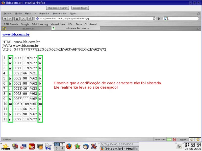Open the Ir menu
This screenshot has width=202, height=151.
tap(35, 14)
